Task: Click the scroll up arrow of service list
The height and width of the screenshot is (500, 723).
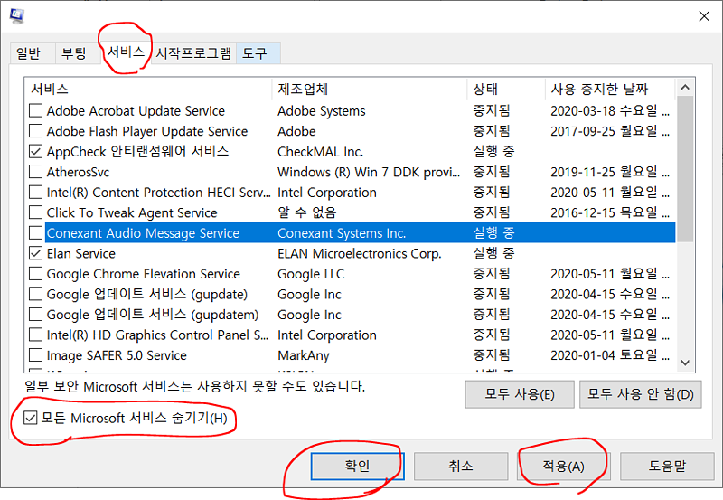Action: (685, 88)
